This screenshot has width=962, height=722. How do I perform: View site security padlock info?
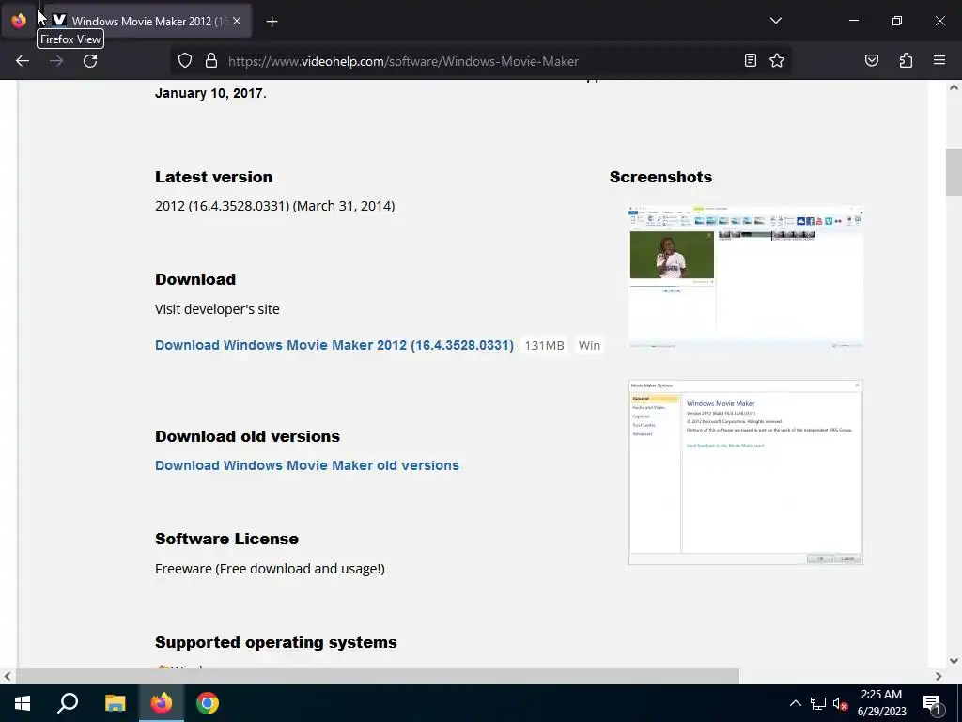pyautogui.click(x=211, y=61)
